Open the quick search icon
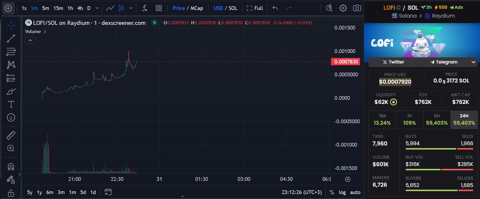Viewport: 480px width, 199px height. pos(329,8)
